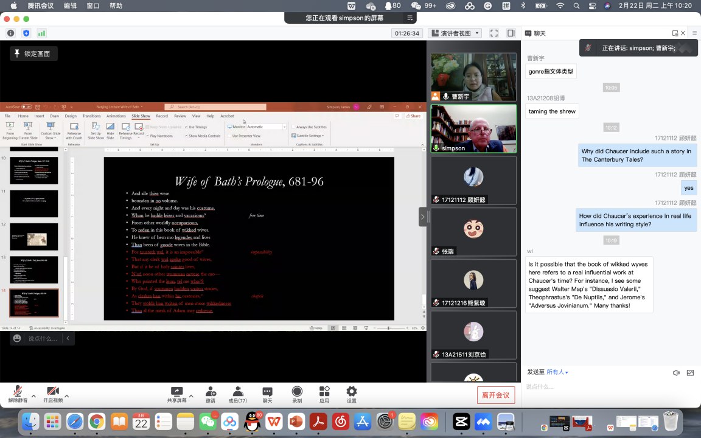Open QQ penguin in the Dock
The height and width of the screenshot is (438, 701).
[252, 422]
